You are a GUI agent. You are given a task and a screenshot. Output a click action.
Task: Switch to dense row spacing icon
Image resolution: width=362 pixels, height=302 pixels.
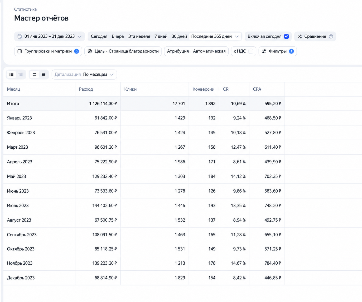[44, 75]
